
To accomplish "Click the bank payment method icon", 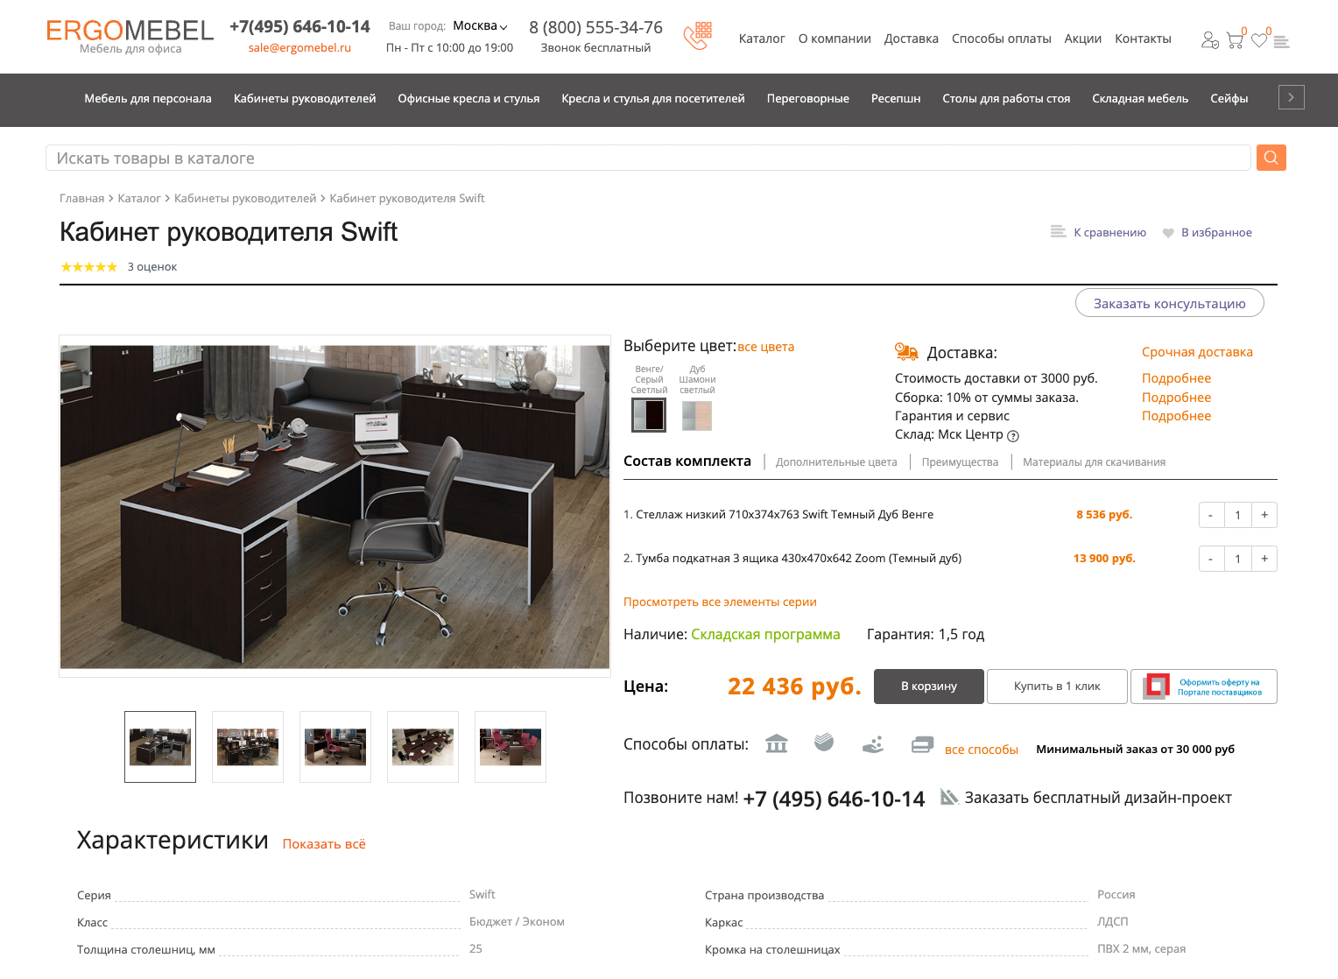I will (x=777, y=744).
